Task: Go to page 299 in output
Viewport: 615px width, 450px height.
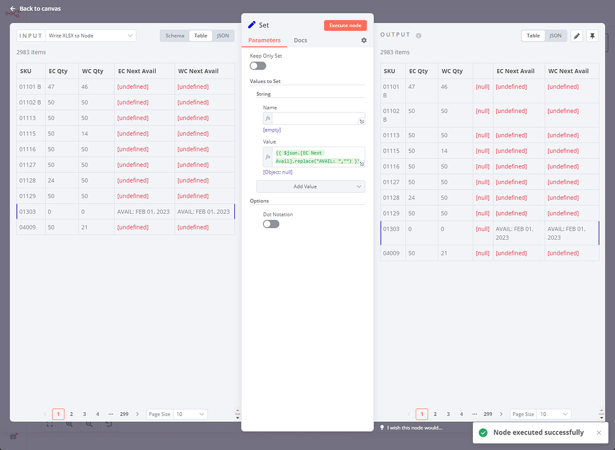Action: click(488, 414)
